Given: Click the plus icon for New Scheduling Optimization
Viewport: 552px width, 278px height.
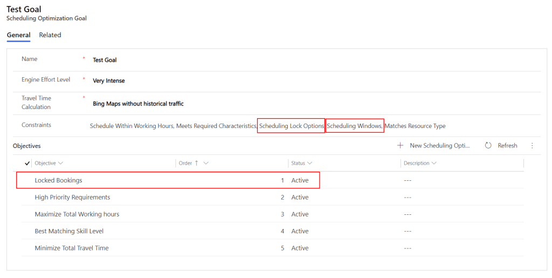Looking at the screenshot, I should point(400,146).
